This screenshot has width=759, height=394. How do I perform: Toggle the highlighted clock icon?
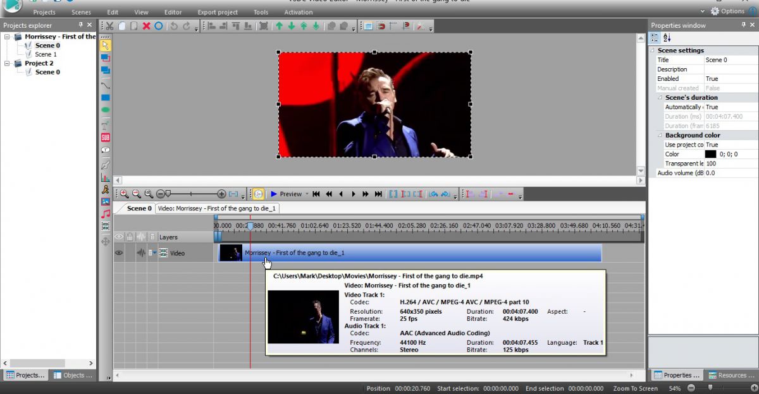click(x=258, y=194)
